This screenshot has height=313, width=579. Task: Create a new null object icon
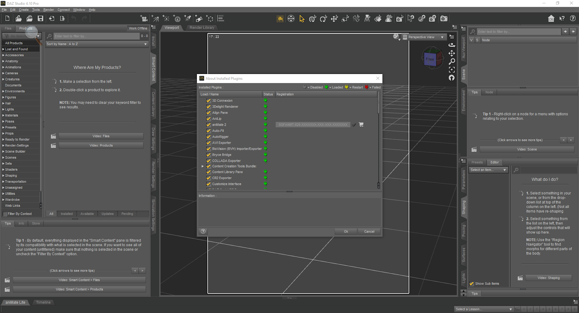(x=210, y=18)
